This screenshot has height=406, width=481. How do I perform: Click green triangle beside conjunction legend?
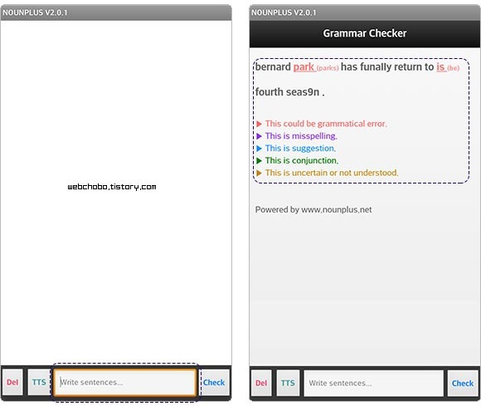tap(259, 160)
